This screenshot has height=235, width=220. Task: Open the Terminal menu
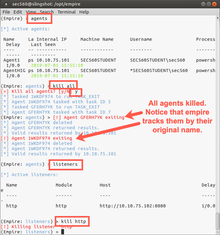pos(66,12)
